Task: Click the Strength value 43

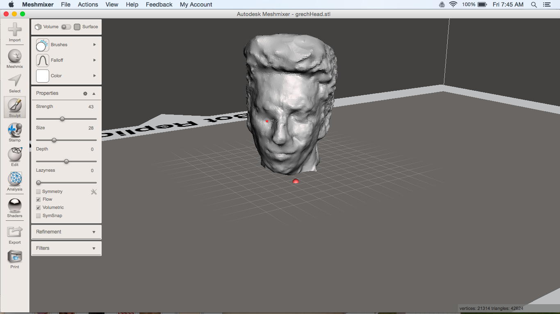Action: point(91,107)
